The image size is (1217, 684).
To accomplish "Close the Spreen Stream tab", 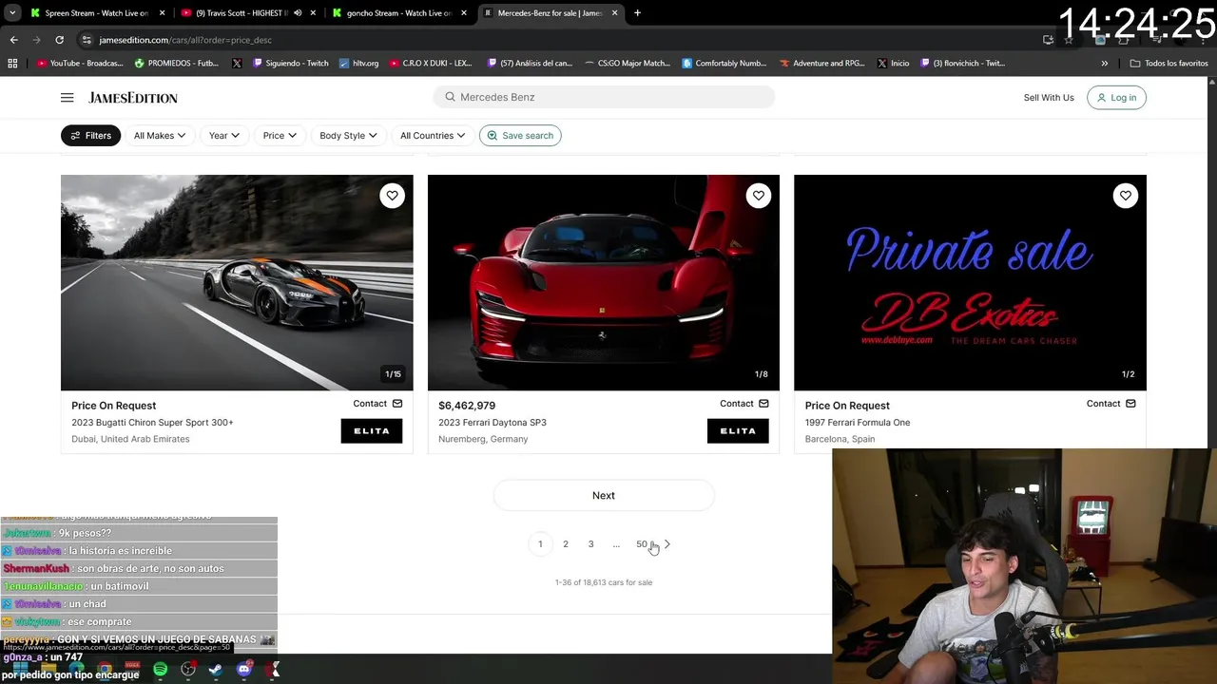I will coord(162,13).
